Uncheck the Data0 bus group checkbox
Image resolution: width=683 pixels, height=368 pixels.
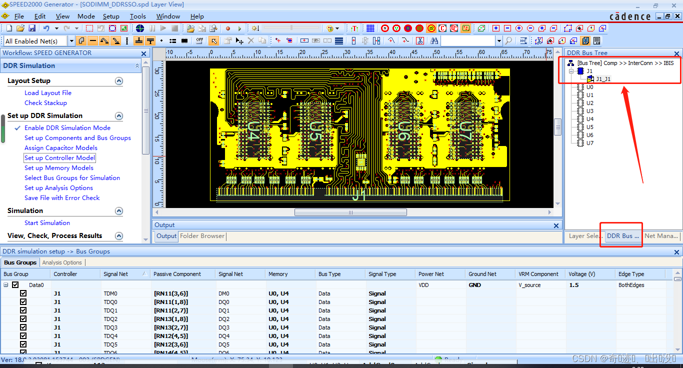point(15,285)
